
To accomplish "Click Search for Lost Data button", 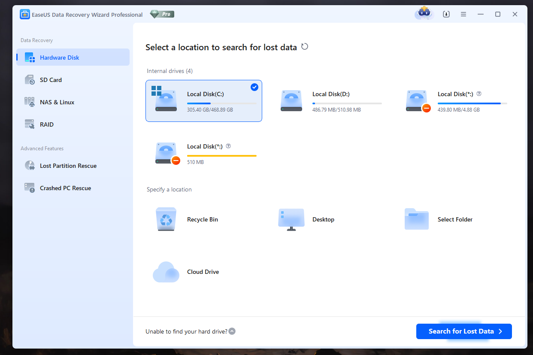I will (x=464, y=331).
